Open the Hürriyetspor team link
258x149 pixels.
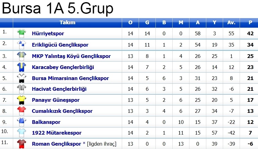48,34
